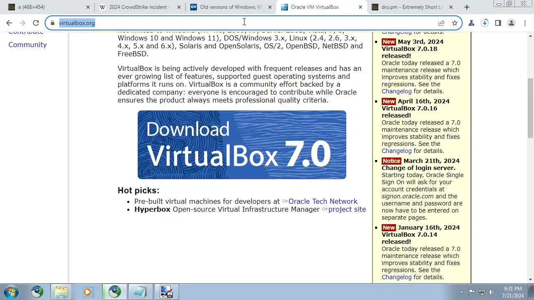Share this page using the share icon
Image resolution: width=534 pixels, height=300 pixels.
pos(441,23)
